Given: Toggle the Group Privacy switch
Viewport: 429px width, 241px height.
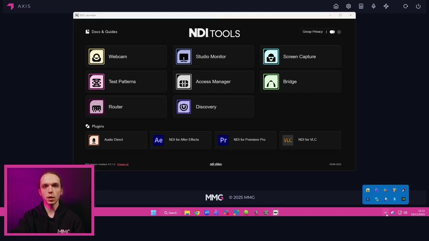Looking at the screenshot, I should click(332, 32).
